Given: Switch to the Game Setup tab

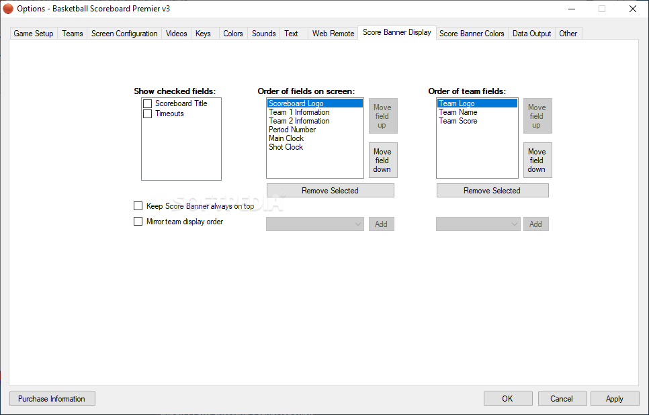Looking at the screenshot, I should 34,34.
